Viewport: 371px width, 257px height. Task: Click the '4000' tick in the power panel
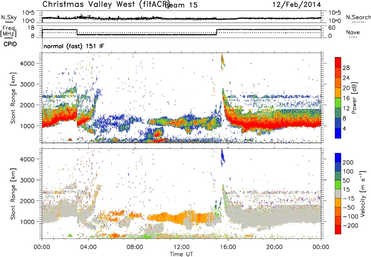tap(27, 63)
